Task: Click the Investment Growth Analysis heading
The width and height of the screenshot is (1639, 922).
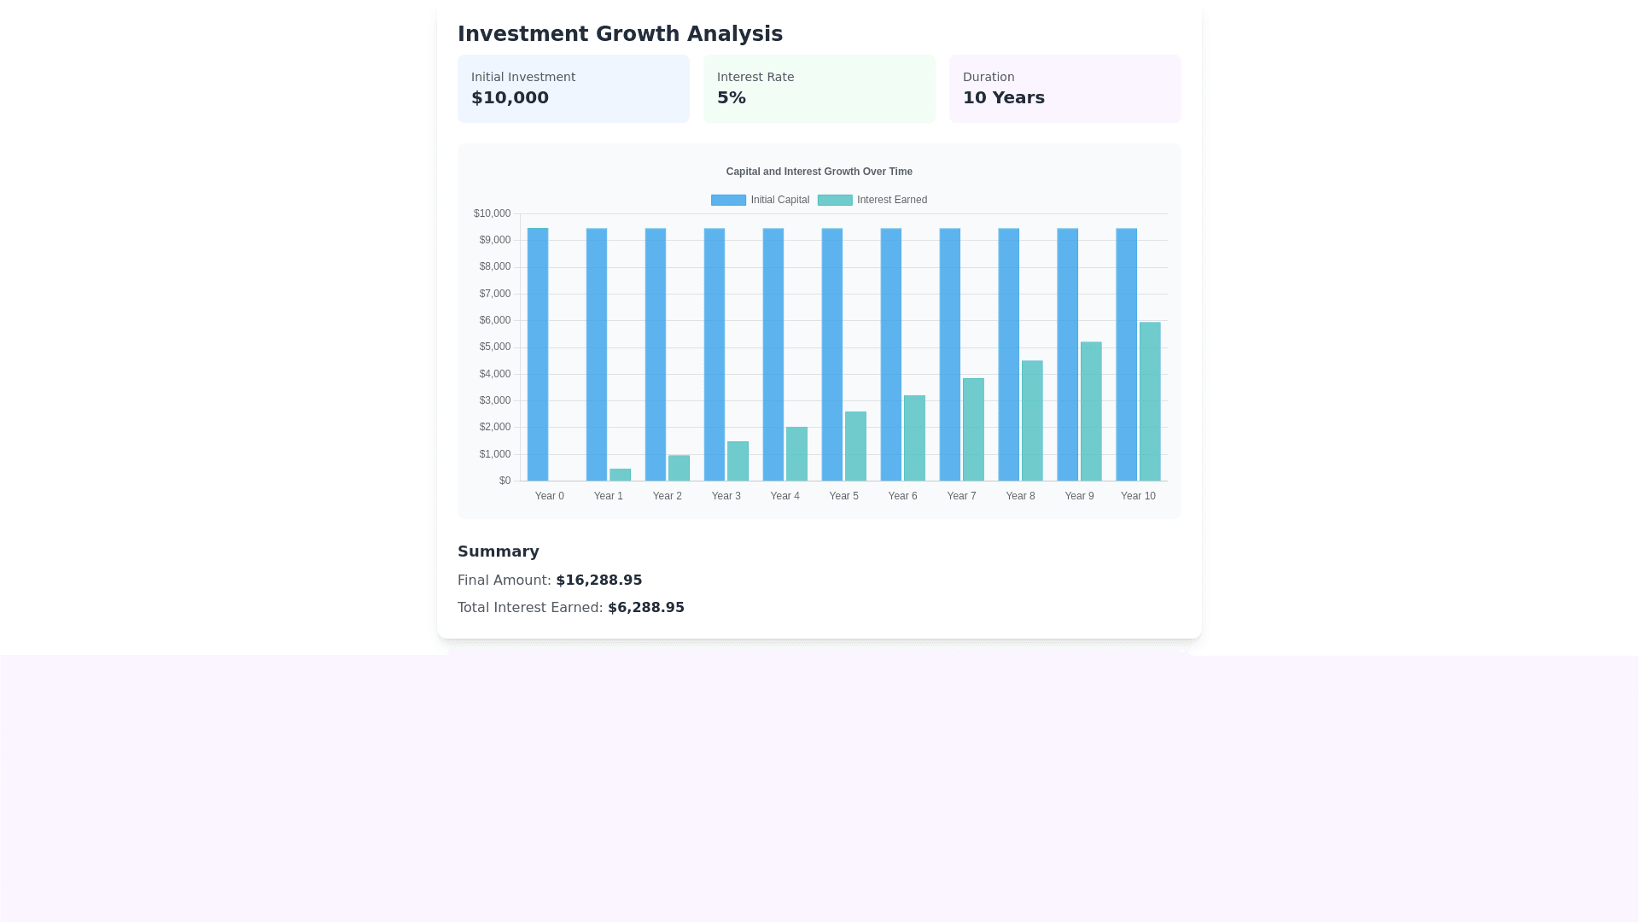Action: point(620,34)
